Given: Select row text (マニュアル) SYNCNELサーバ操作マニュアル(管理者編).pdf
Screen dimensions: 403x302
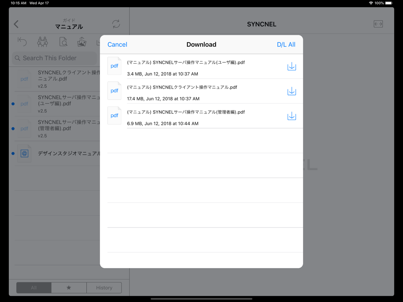Looking at the screenshot, I should tap(186, 112).
